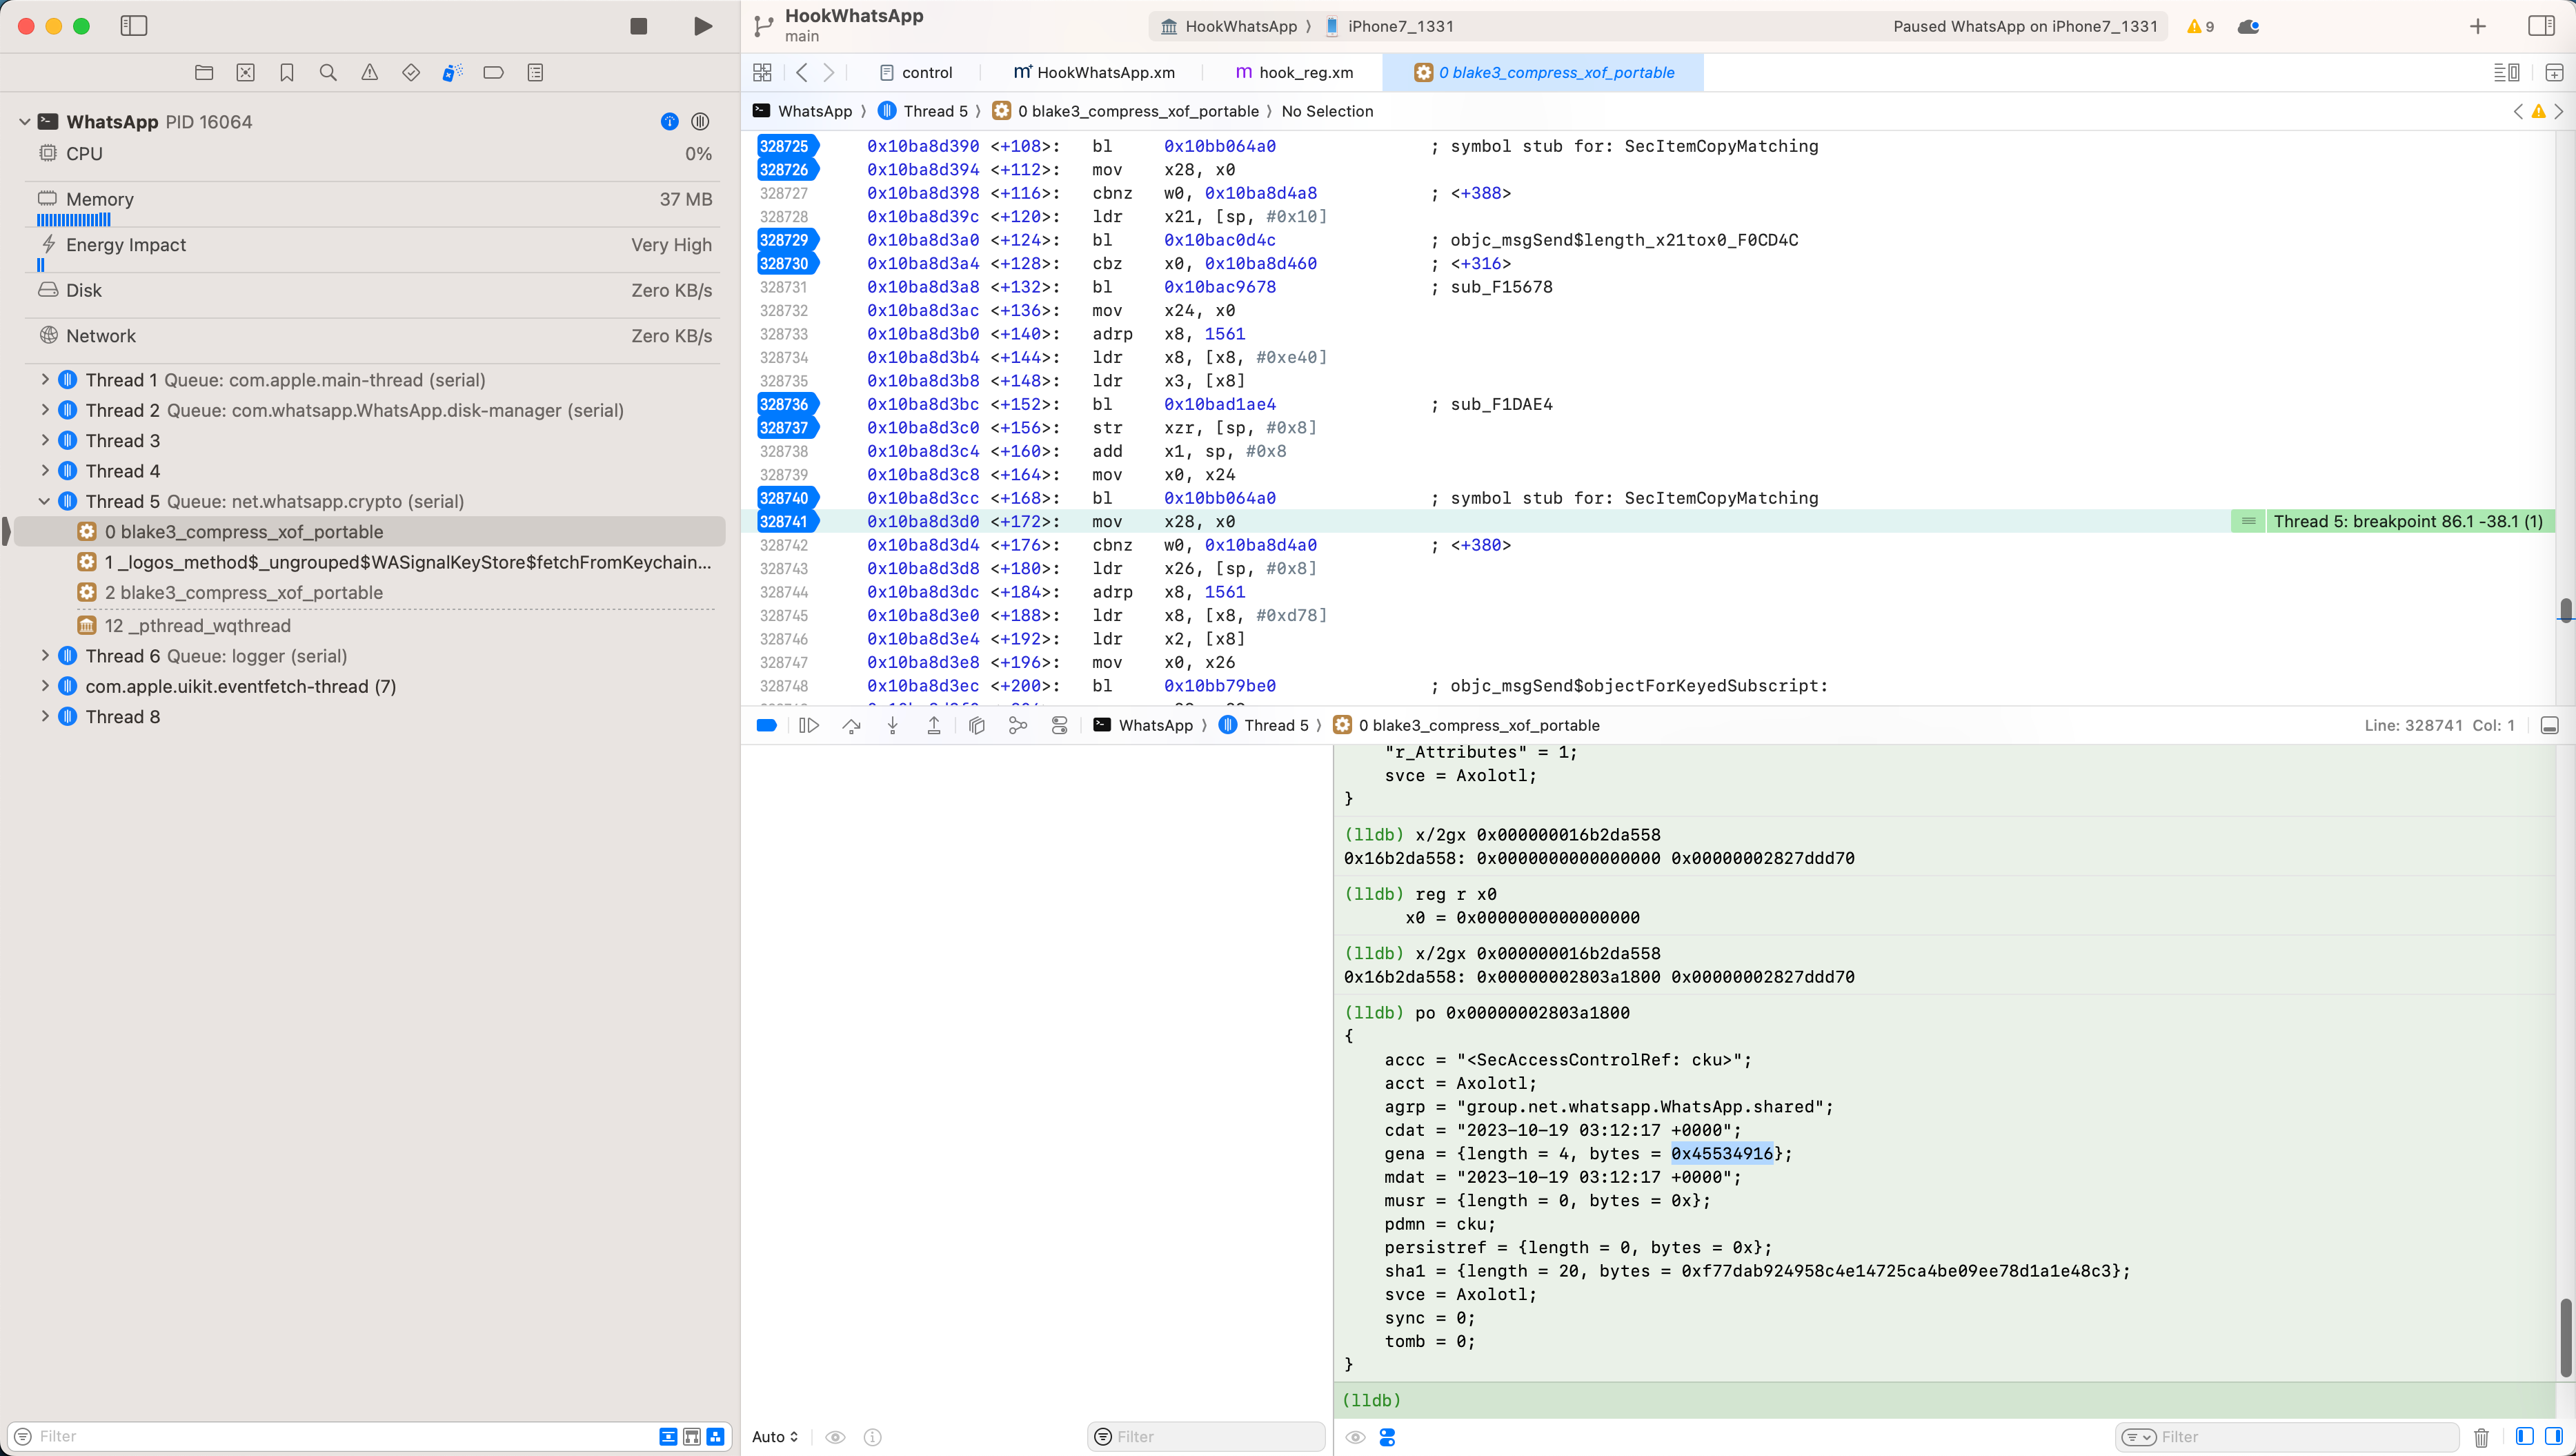
Task: Open the Auto variables scope dropdown
Action: pos(775,1437)
